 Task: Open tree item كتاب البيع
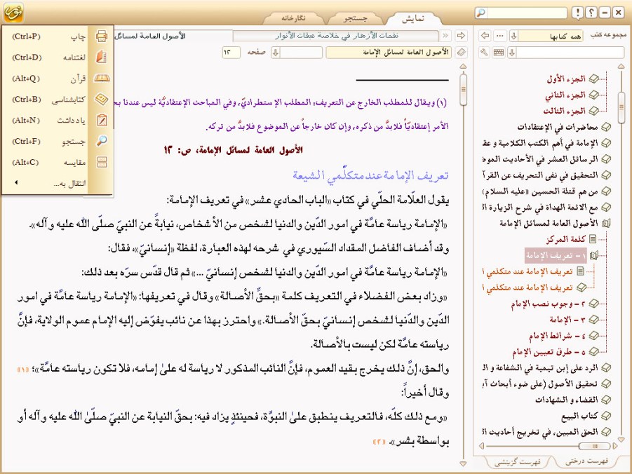point(579,416)
